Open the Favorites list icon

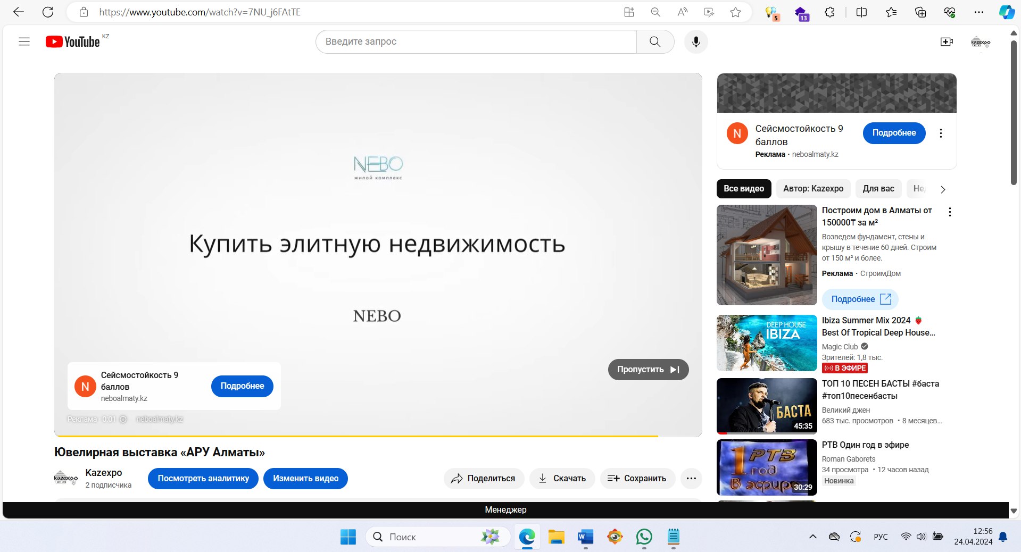[x=891, y=12]
